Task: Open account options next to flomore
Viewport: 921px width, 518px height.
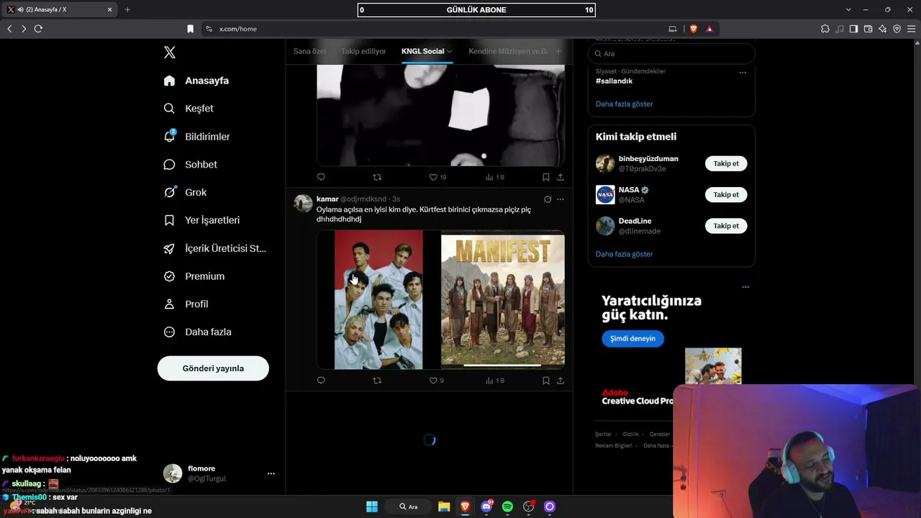Action: tap(271, 473)
